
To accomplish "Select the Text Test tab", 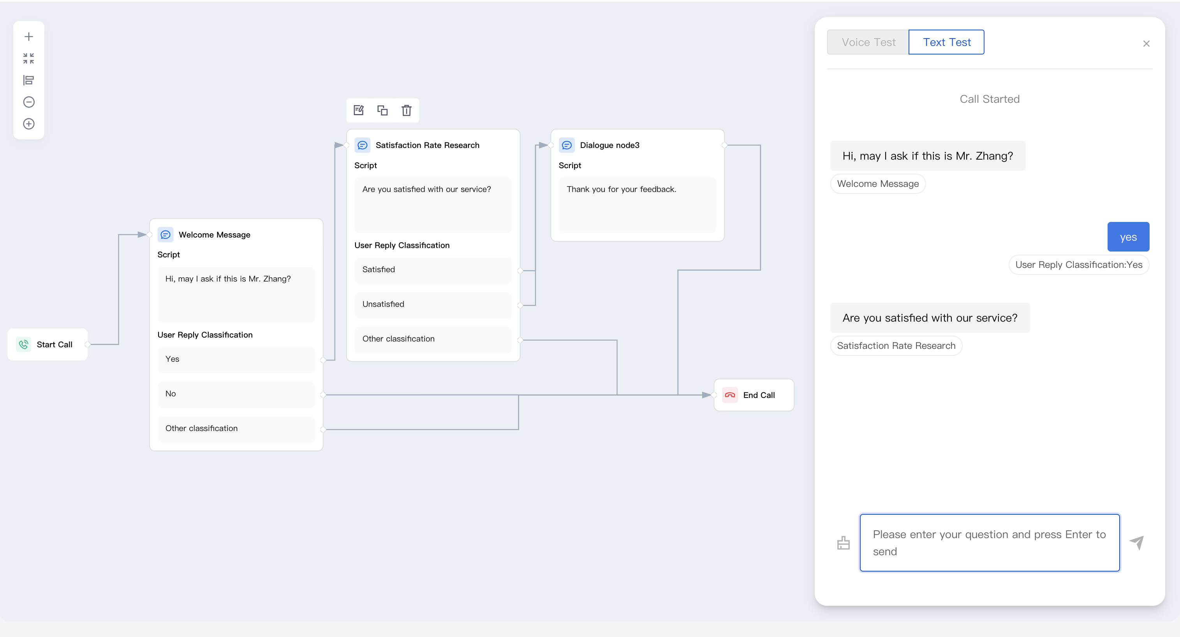I will (x=946, y=42).
